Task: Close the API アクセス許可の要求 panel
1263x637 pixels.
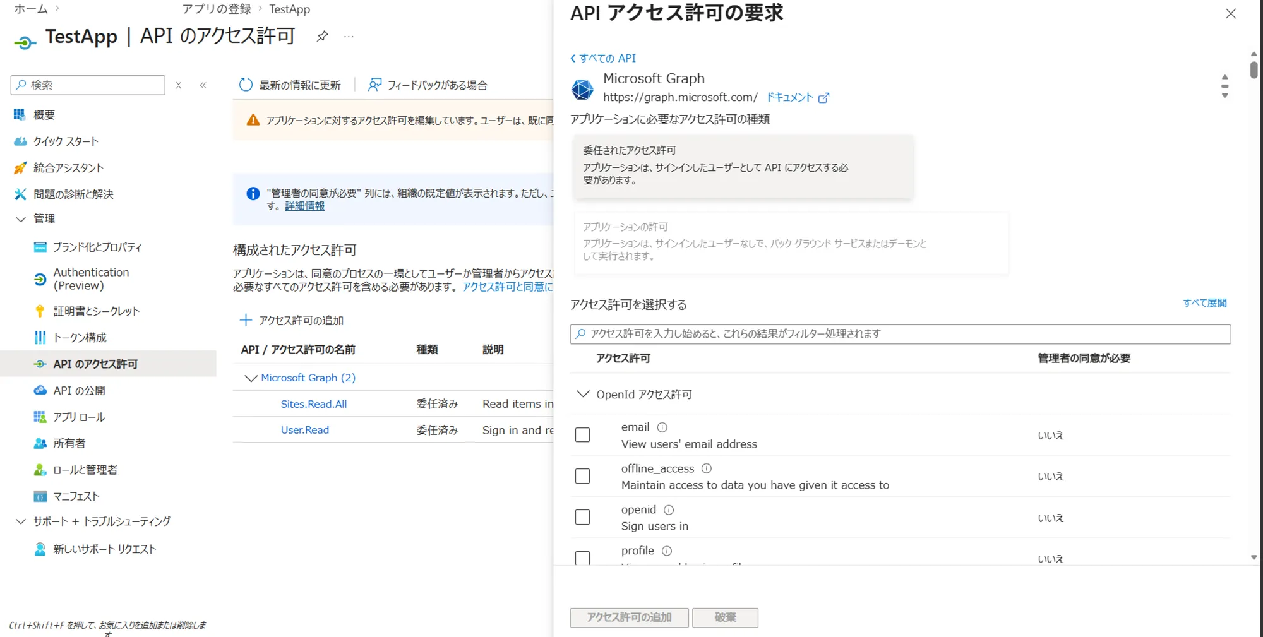Action: point(1231,14)
